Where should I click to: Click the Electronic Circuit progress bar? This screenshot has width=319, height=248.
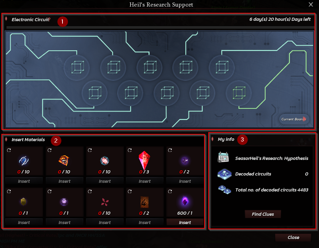coord(160,27)
